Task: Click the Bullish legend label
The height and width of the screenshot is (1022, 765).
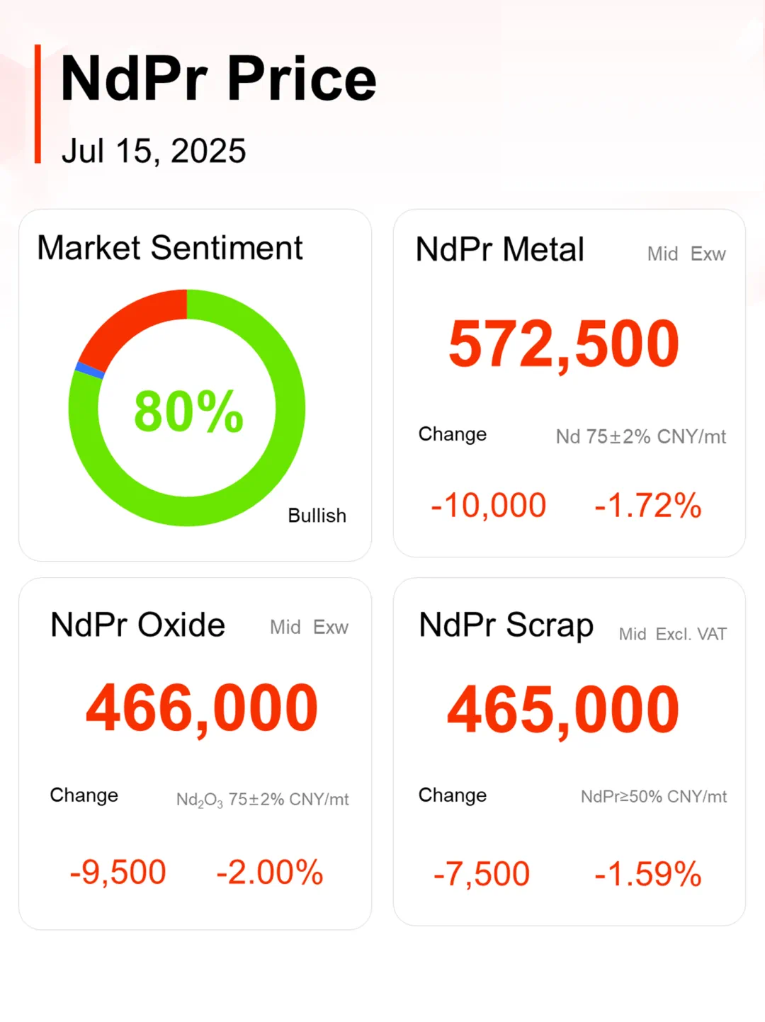Action: click(x=317, y=516)
